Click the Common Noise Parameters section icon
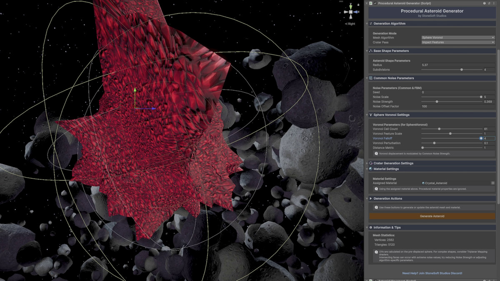Image resolution: width=500 pixels, height=281 pixels. coord(371,78)
